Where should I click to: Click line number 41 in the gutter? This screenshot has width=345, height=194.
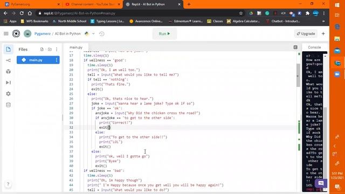point(71,171)
